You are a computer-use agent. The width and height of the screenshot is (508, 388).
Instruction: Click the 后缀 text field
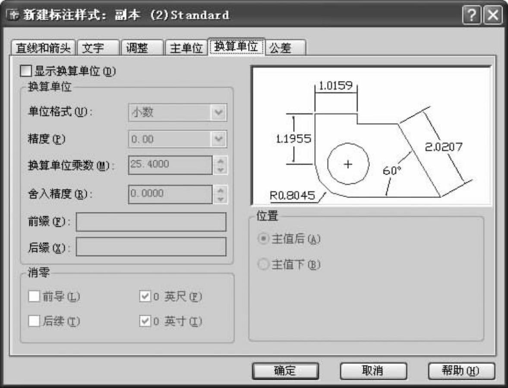(x=151, y=247)
